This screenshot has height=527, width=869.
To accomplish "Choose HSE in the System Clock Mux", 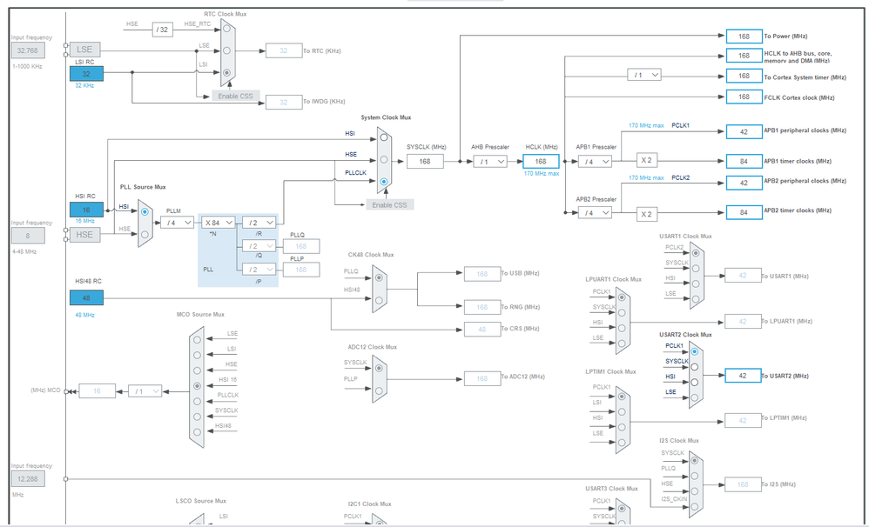I will [383, 159].
